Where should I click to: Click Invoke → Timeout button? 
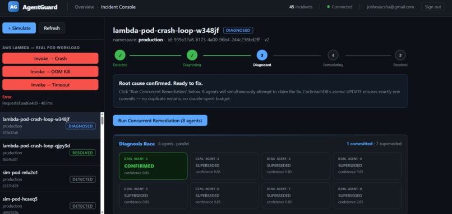50,85
